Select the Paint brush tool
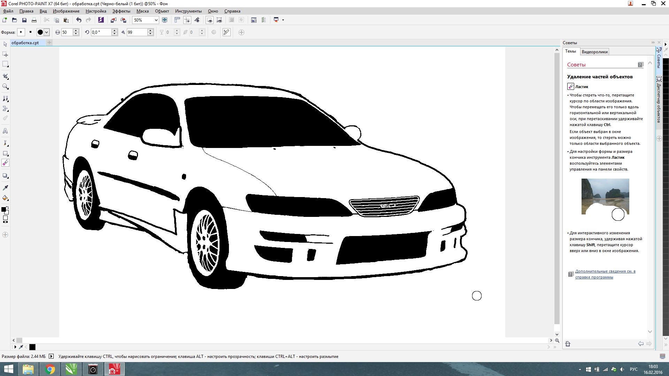Viewport: 669px width, 376px height. click(x=5, y=143)
